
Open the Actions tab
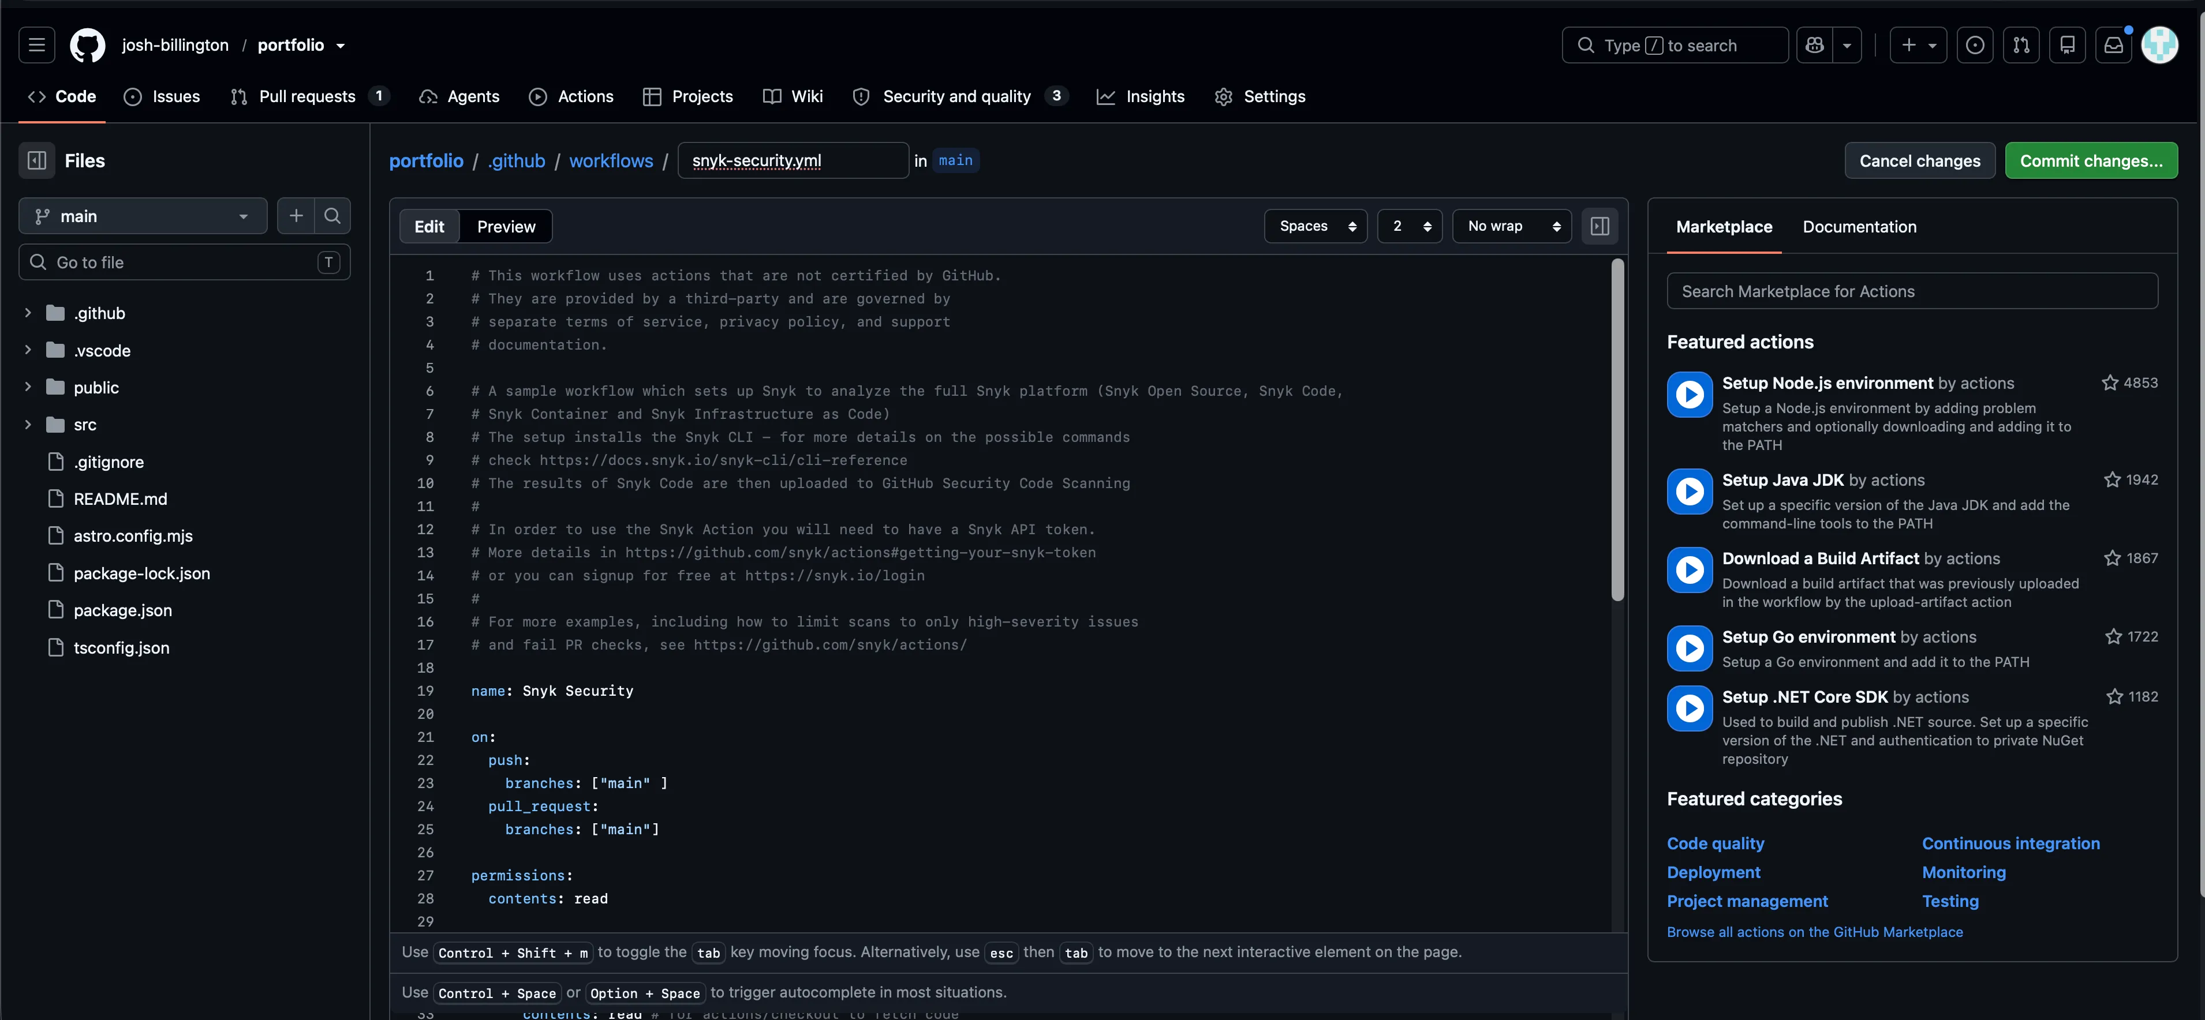tap(571, 97)
